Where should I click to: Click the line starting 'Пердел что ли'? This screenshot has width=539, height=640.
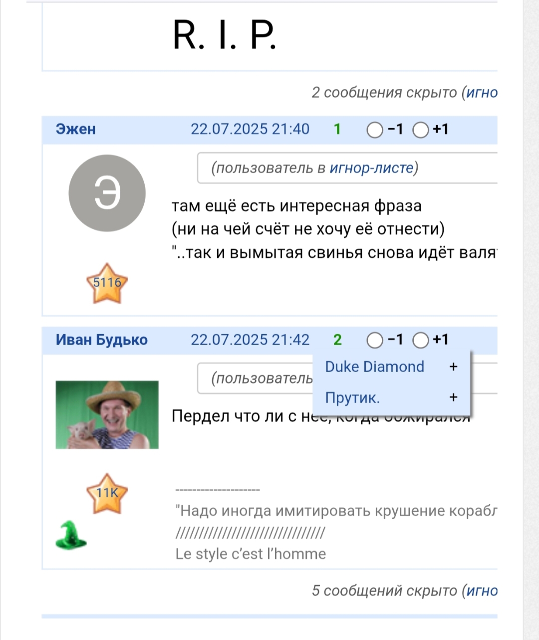click(321, 416)
